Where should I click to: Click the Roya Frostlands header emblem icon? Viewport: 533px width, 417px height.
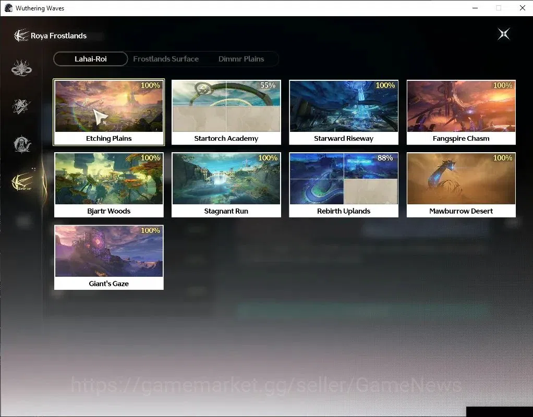21,35
